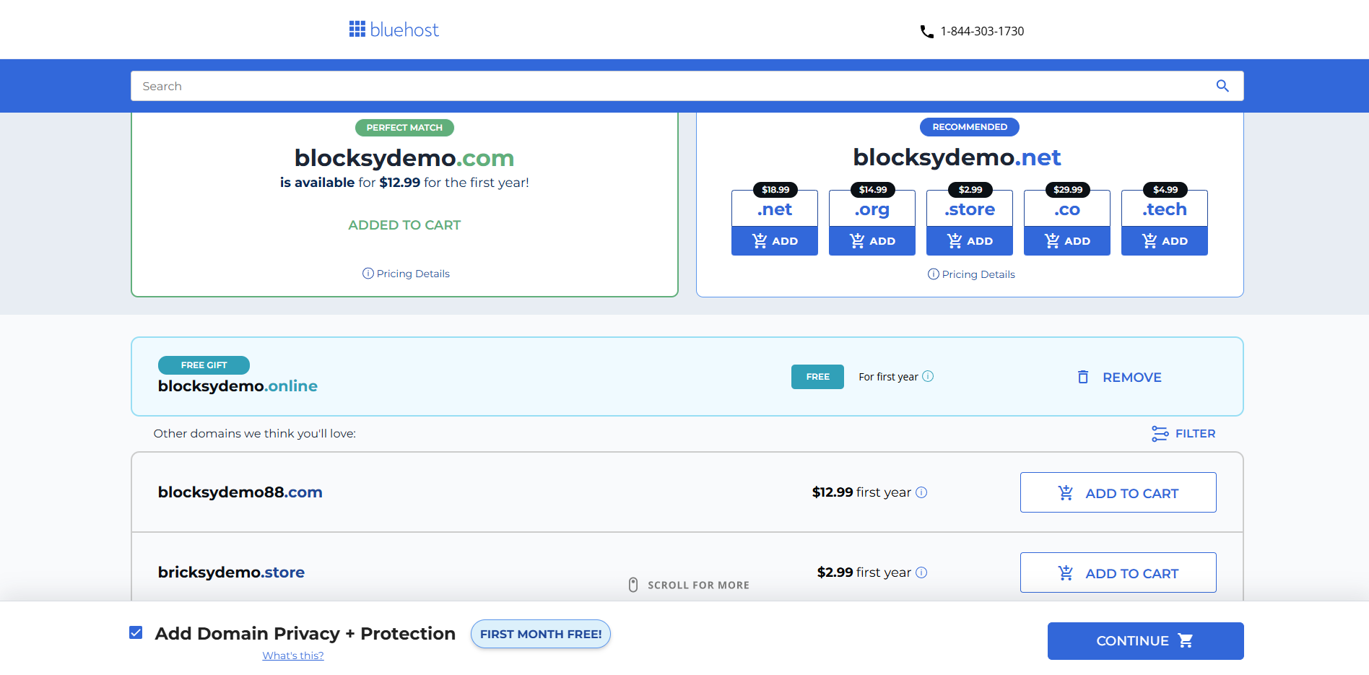
Task: Add the .net domain to cart
Action: (775, 241)
